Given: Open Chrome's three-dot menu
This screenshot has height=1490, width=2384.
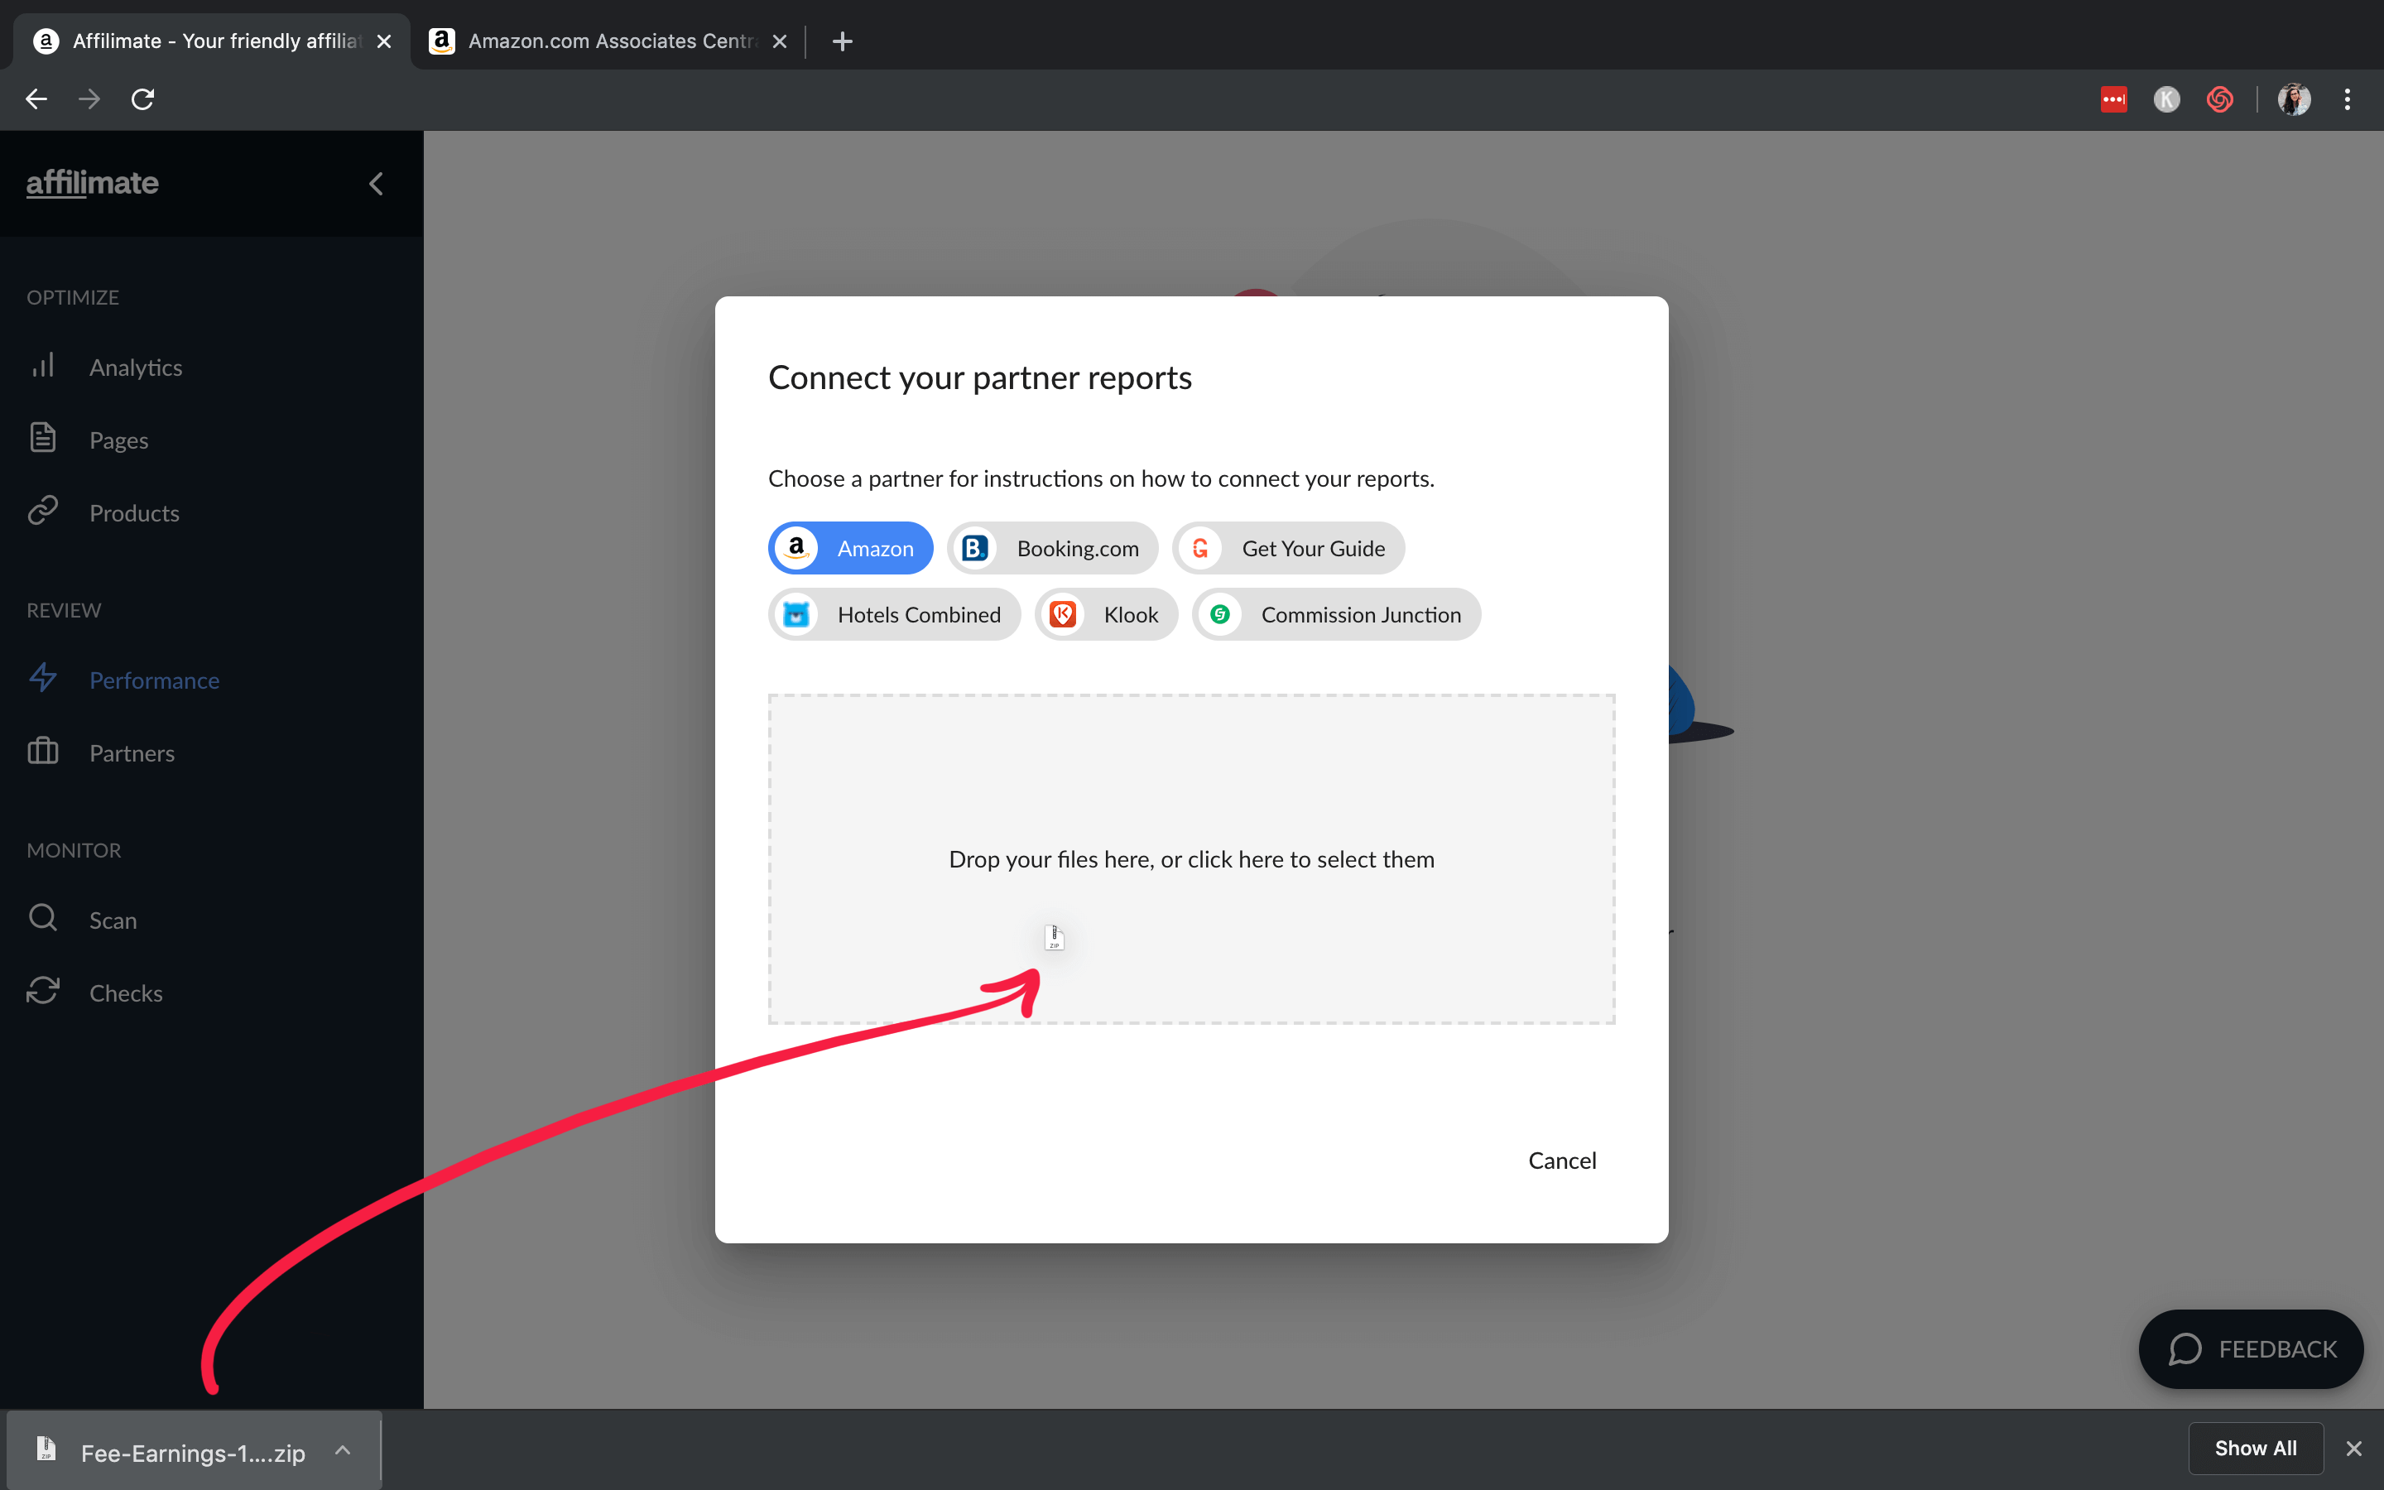Looking at the screenshot, I should pyautogui.click(x=2348, y=99).
